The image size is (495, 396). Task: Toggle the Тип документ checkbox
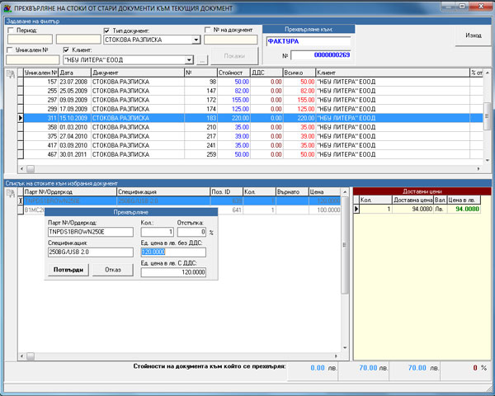coord(107,30)
